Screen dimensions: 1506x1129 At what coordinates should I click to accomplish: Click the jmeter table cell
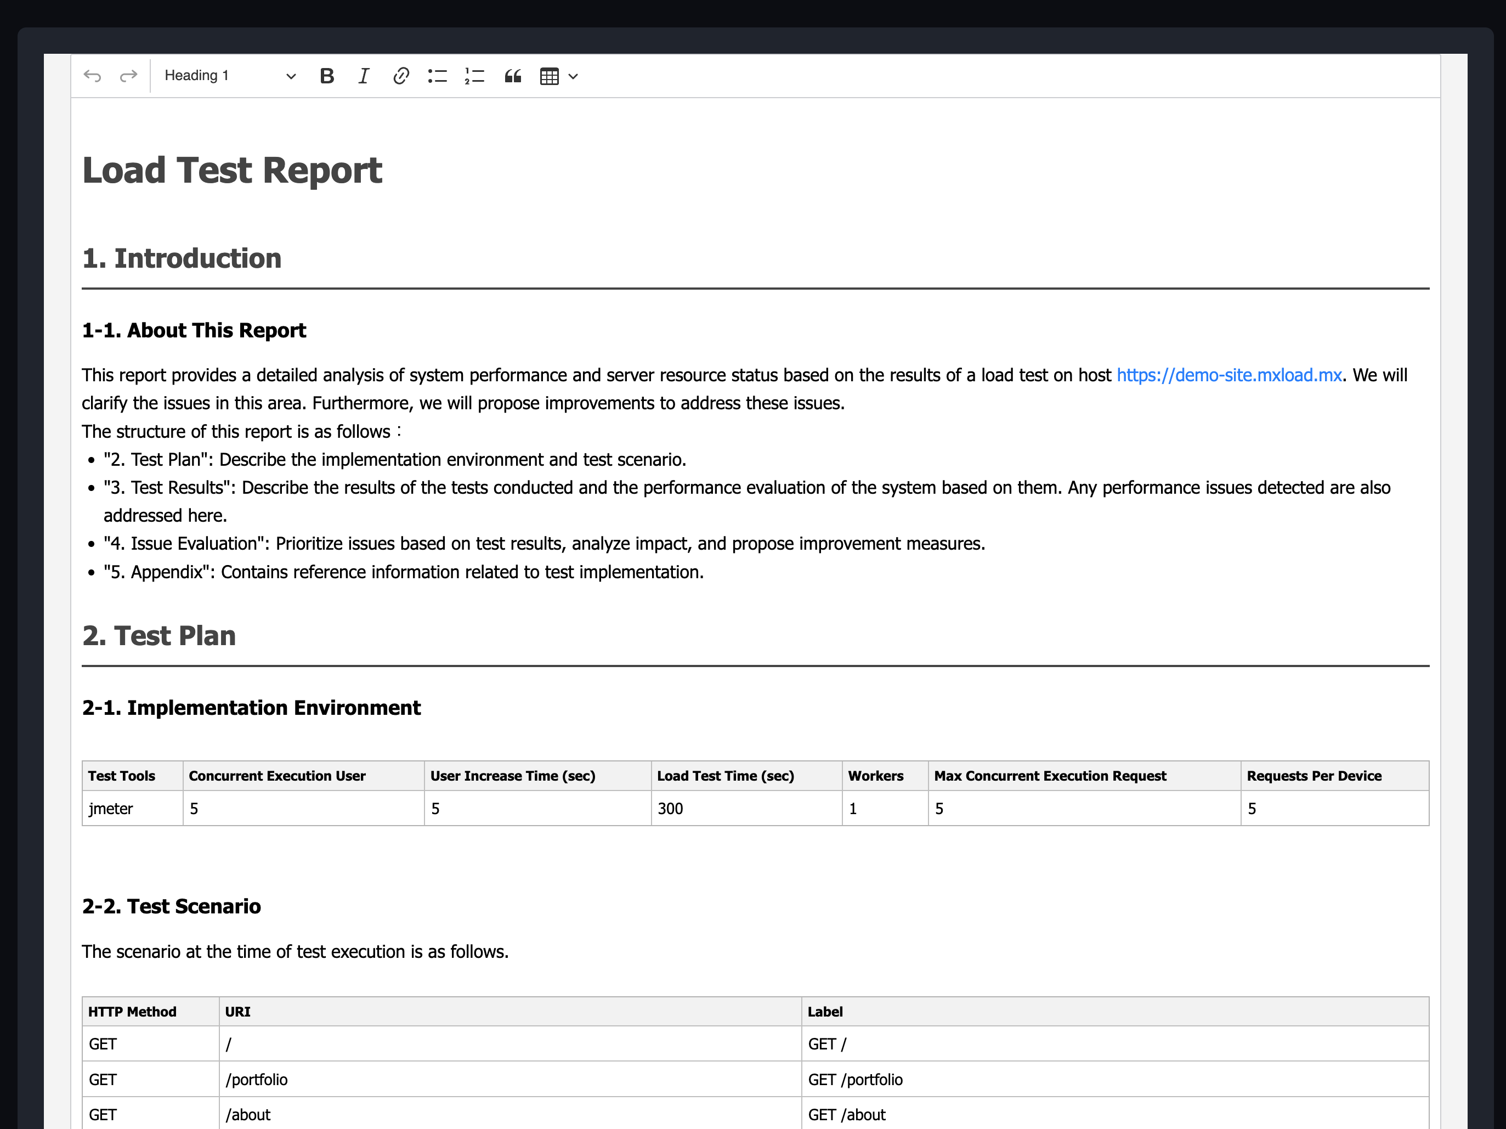[x=111, y=808]
